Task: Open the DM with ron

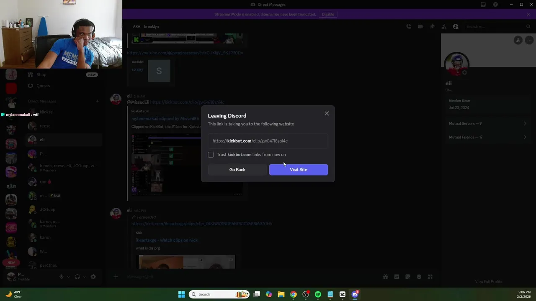Action: click(x=63, y=182)
